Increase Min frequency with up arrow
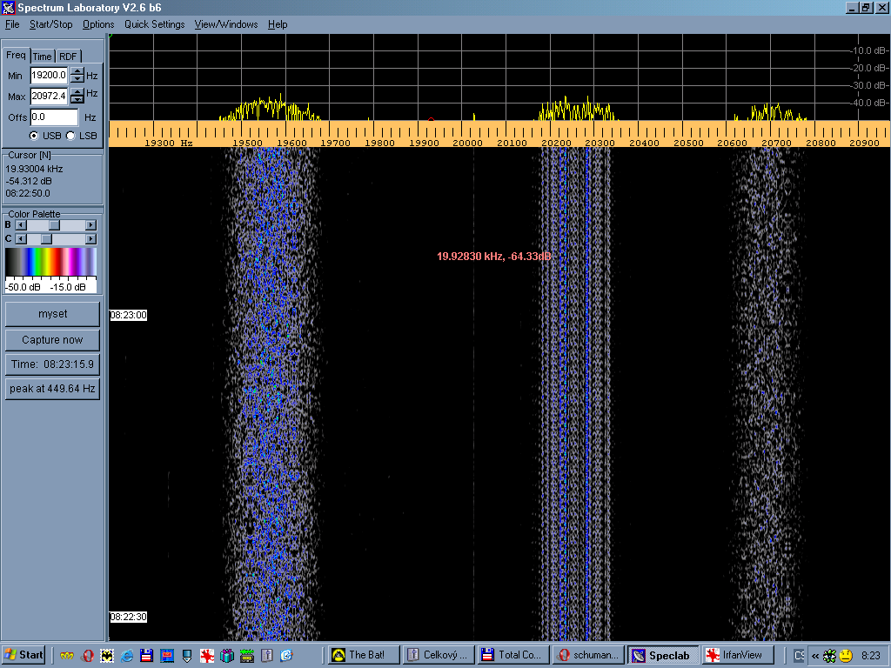This screenshot has height=668, width=891. (x=77, y=71)
